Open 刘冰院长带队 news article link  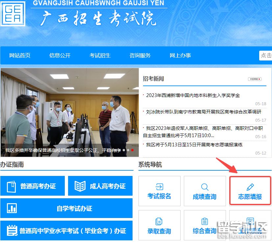[x=204, y=112]
